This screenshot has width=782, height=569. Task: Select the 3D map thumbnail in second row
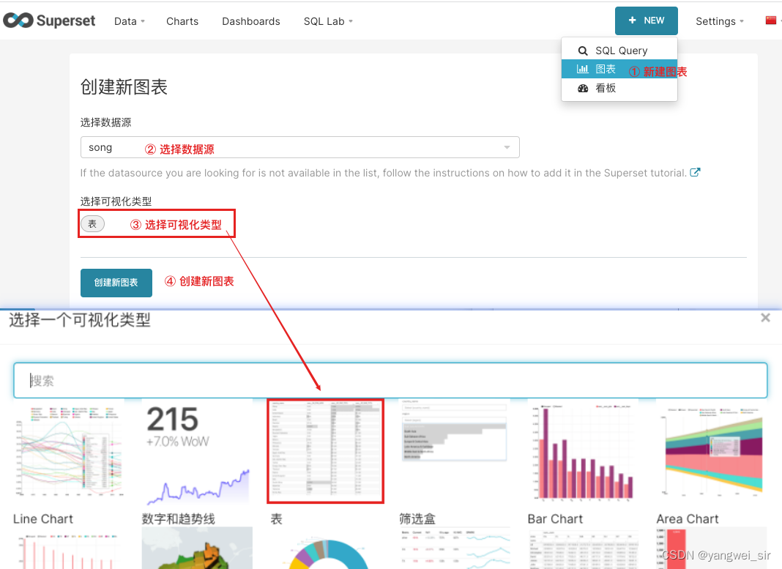(x=197, y=548)
